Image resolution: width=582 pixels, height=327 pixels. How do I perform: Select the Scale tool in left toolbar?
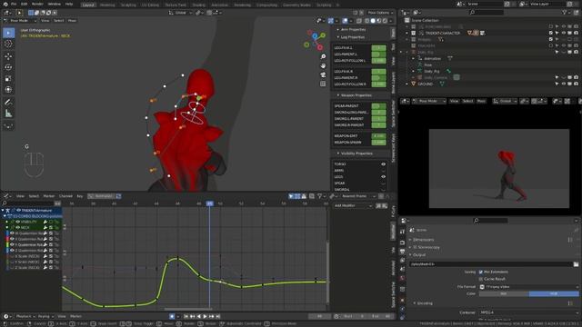click(x=8, y=79)
